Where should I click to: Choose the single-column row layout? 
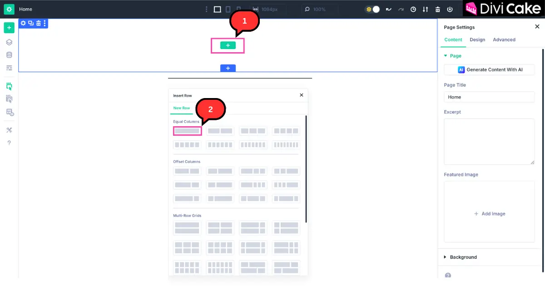[x=187, y=131]
